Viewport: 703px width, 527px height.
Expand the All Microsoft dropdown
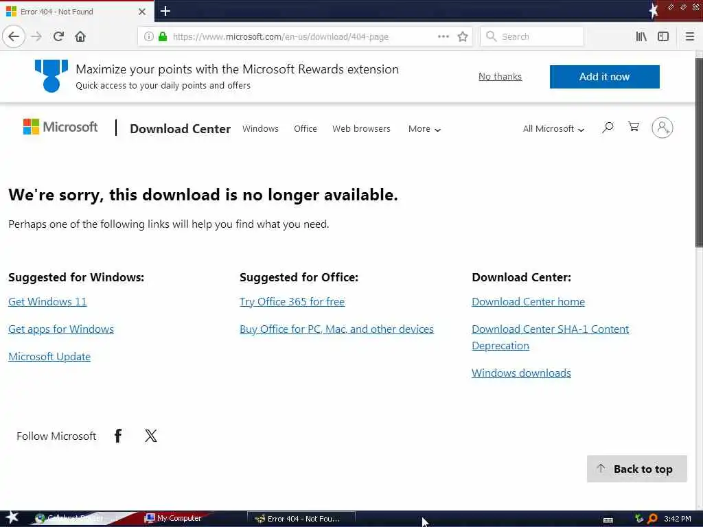click(554, 128)
